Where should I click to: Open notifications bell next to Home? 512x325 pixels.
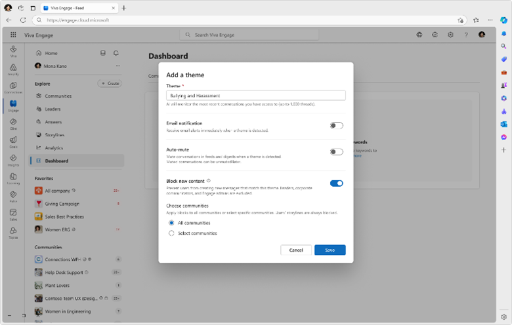tap(116, 53)
